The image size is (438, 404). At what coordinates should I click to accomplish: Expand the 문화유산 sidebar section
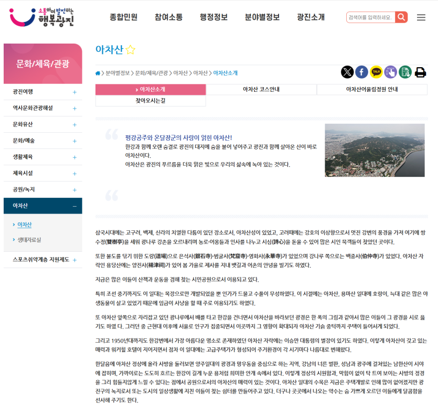click(74, 124)
